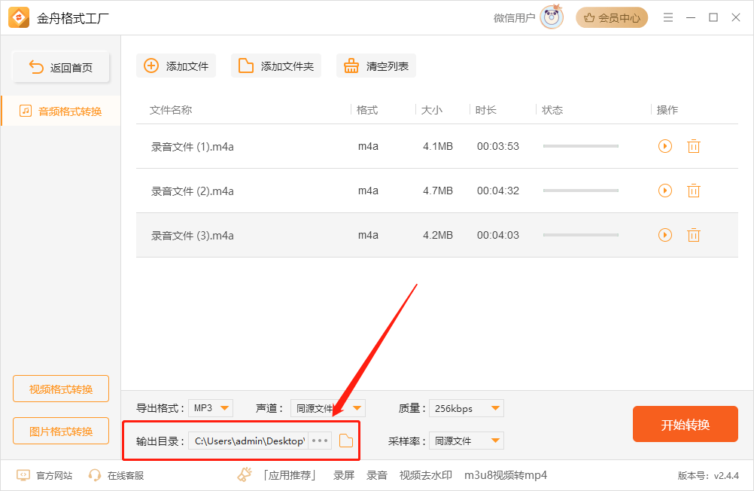Open the hamburger main menu icon
The width and height of the screenshot is (754, 491).
668,18
